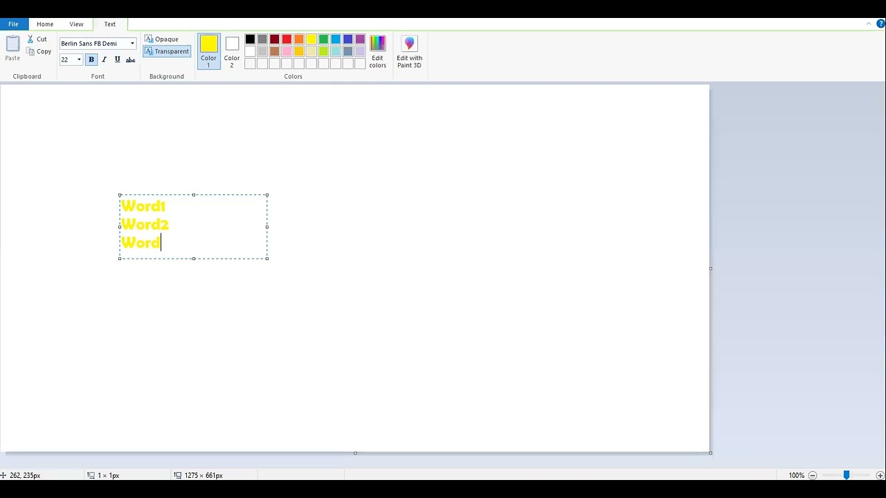
Task: Open the font family dropdown
Action: point(132,44)
